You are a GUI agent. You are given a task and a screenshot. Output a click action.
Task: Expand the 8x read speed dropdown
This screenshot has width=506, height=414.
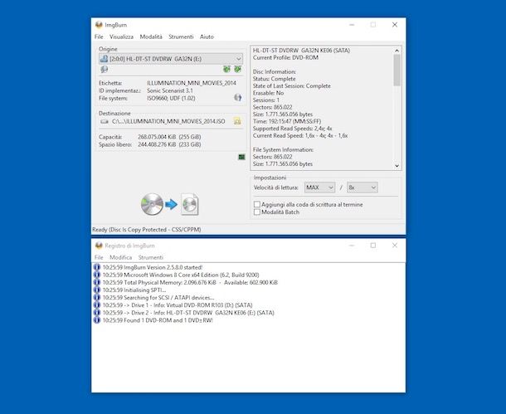[x=362, y=188]
